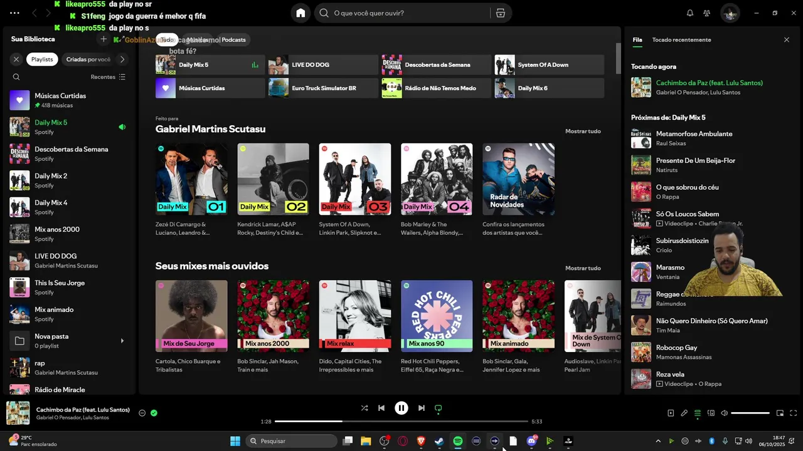Select the Podcasts tab

click(x=233, y=39)
